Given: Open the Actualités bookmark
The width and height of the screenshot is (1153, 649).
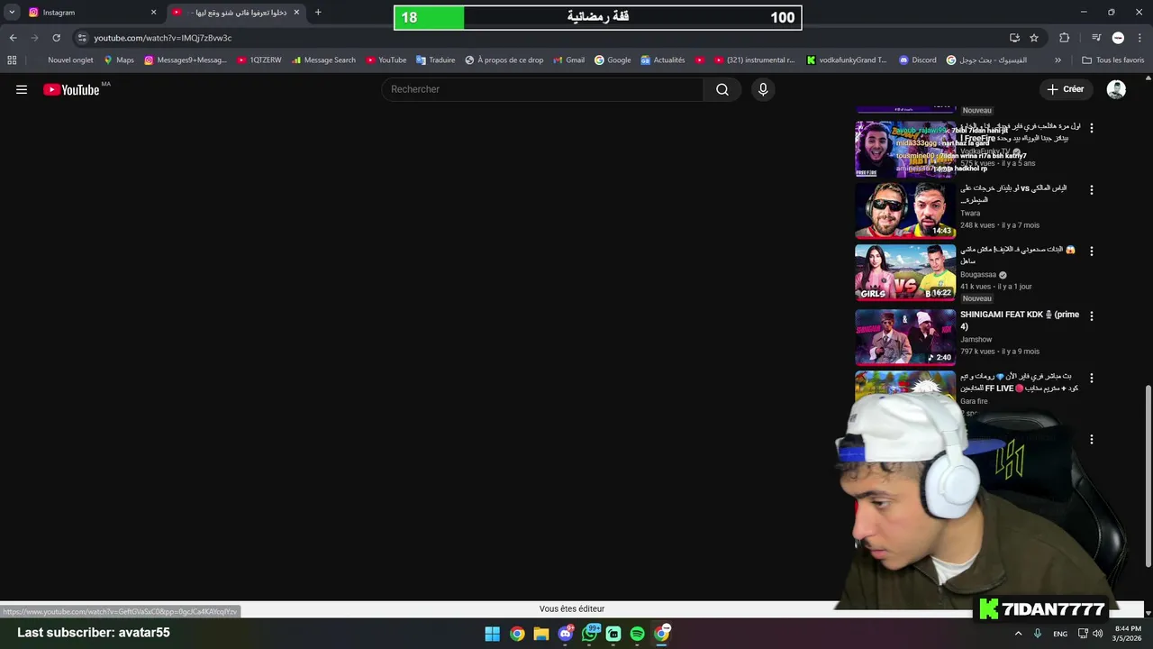Looking at the screenshot, I should (663, 60).
